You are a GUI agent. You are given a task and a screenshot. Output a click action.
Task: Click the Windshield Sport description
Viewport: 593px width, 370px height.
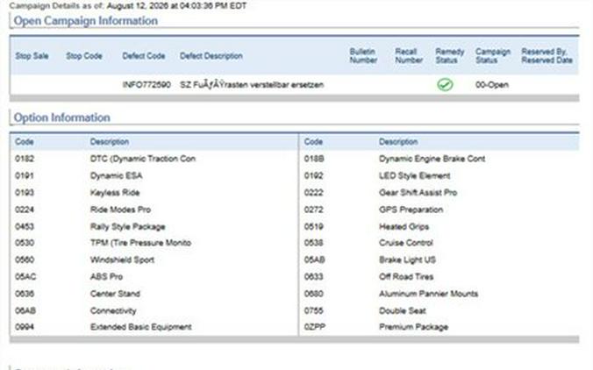tap(122, 260)
